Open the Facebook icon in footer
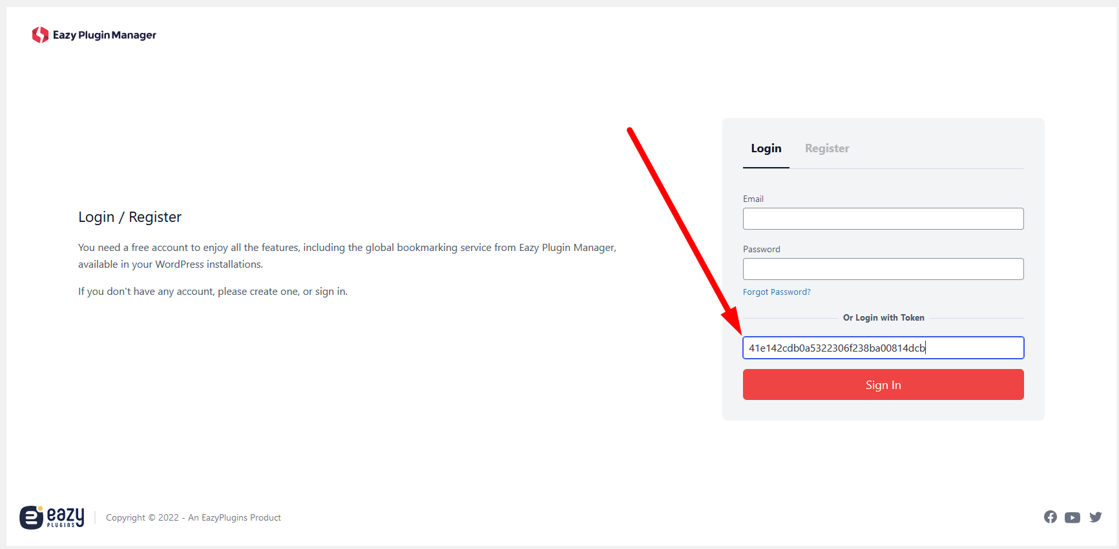The width and height of the screenshot is (1119, 549). click(1050, 517)
